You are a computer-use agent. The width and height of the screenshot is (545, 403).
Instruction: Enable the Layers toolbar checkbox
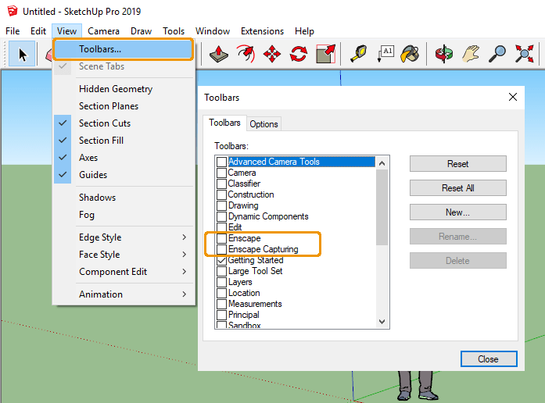[x=221, y=282]
